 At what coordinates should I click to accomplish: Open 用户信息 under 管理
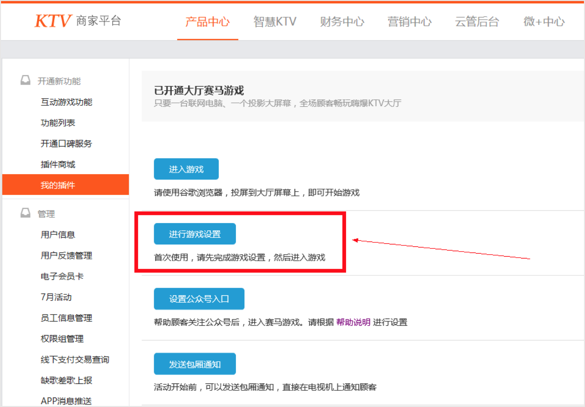point(58,234)
